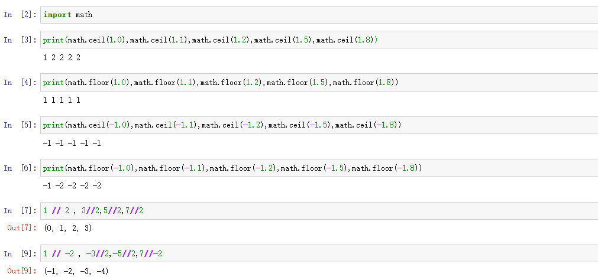This screenshot has height=277, width=598.
Task: Select the In [7] prompt
Action: point(20,211)
